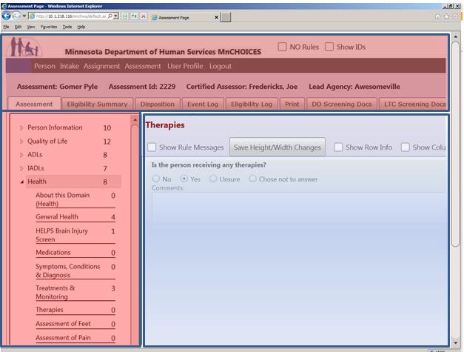Open the Medications section
Image resolution: width=464 pixels, height=352 pixels.
coord(53,253)
